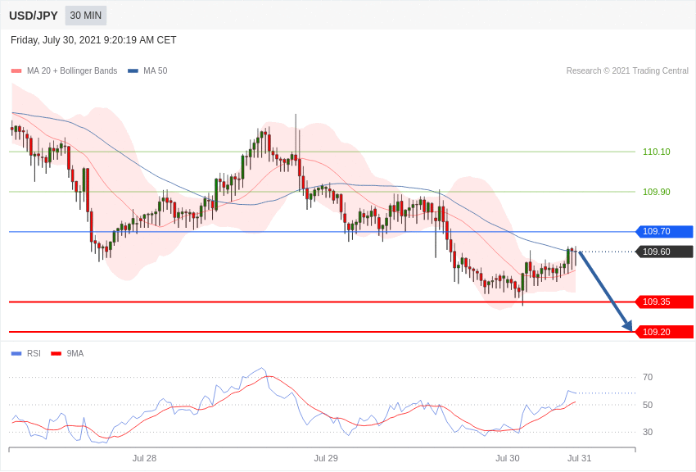
Task: Click the 'Jul 31' date axis label
Action: click(x=579, y=458)
